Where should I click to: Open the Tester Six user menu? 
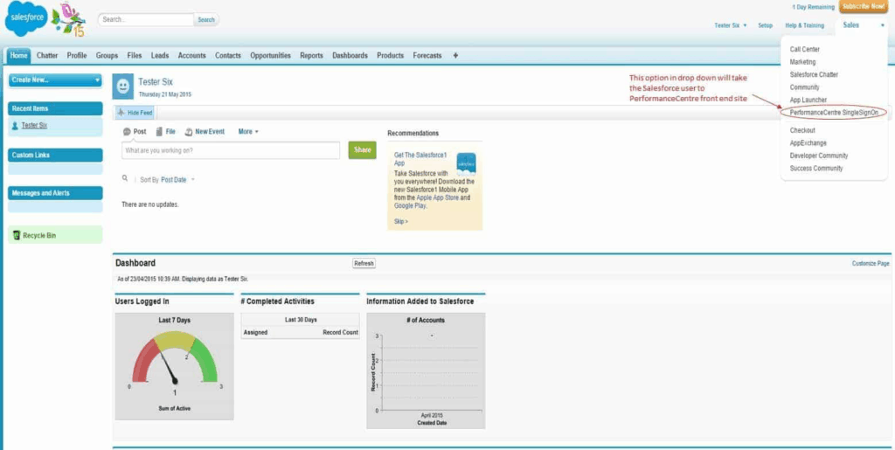coord(731,25)
